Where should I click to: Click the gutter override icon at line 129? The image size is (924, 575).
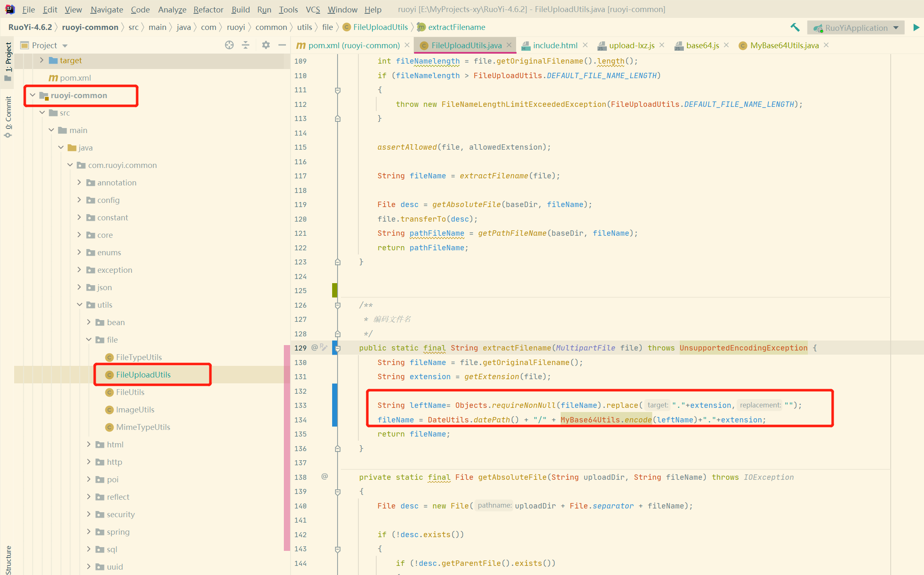[323, 347]
